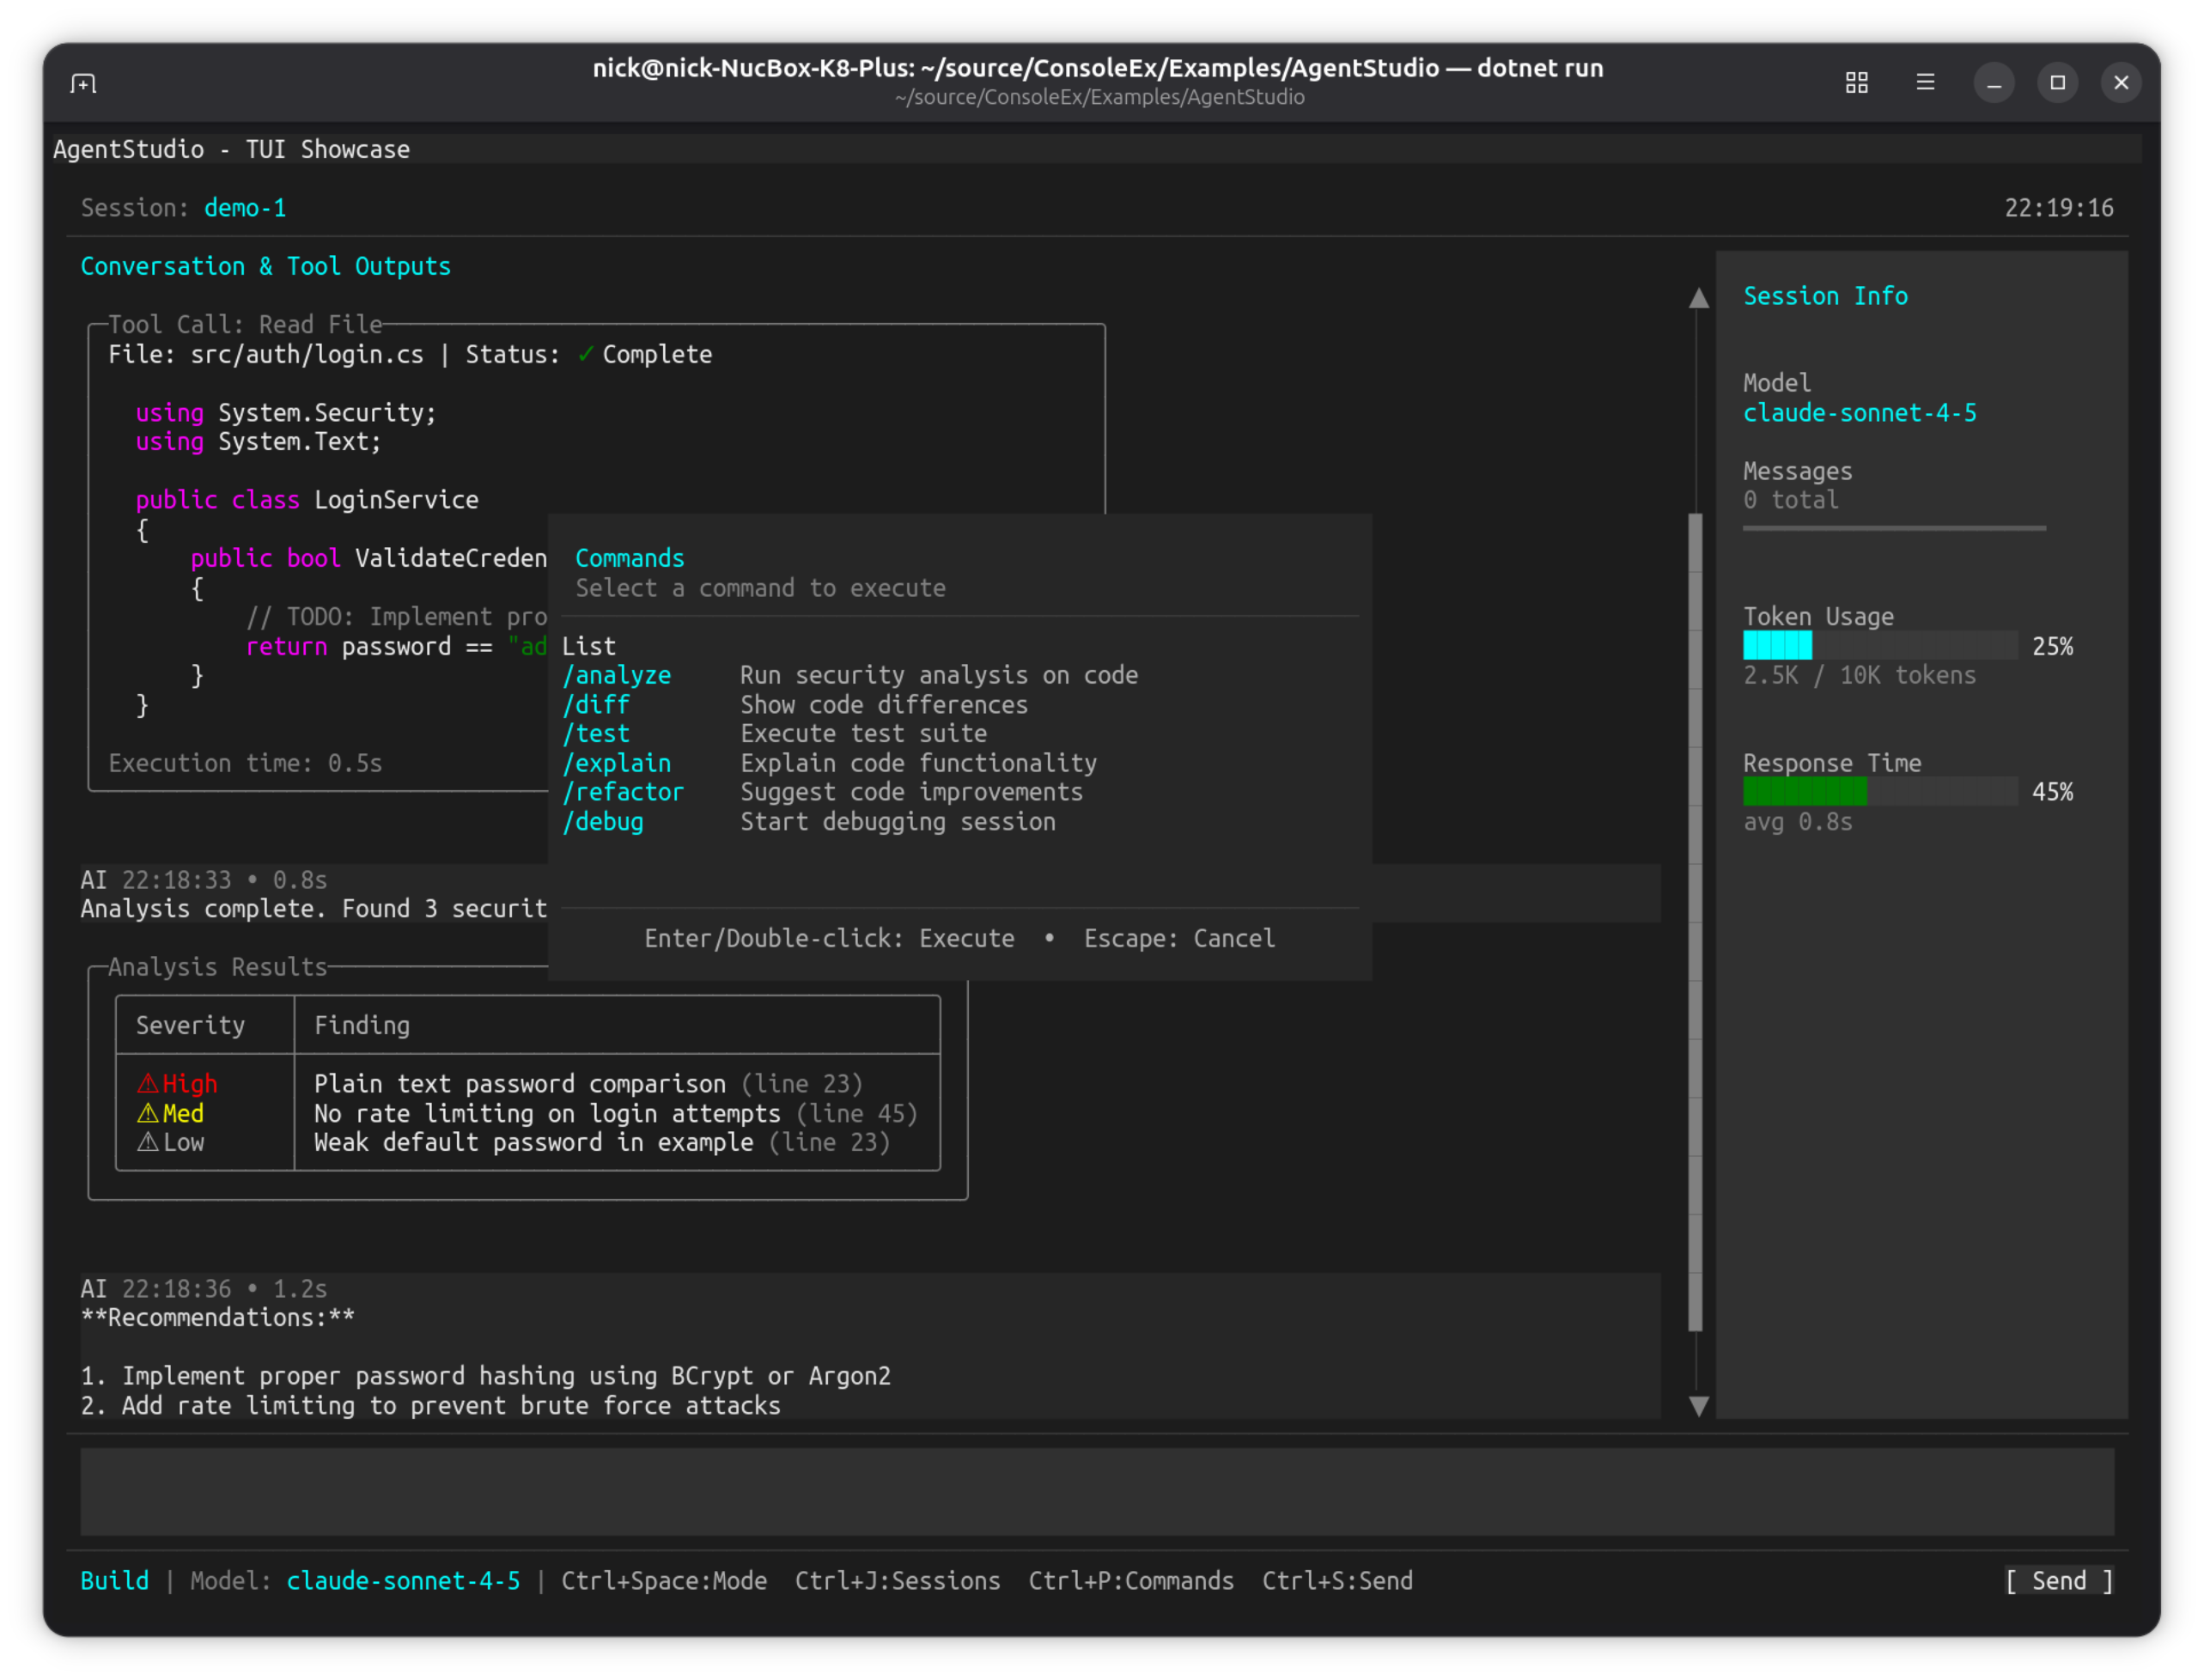Click the Token Usage progress bar
2204x1680 pixels.
click(x=1879, y=646)
